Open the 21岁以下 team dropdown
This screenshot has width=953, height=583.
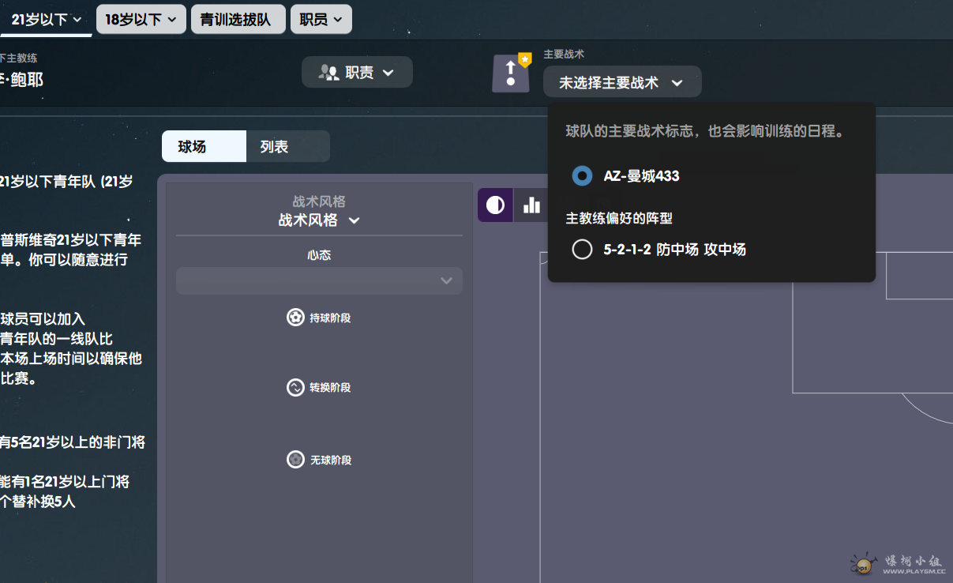(x=47, y=19)
